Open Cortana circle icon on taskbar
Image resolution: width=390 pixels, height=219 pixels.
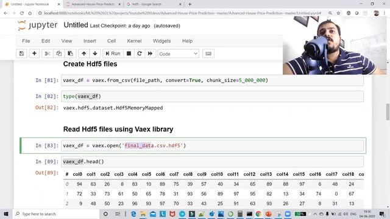coord(105,214)
